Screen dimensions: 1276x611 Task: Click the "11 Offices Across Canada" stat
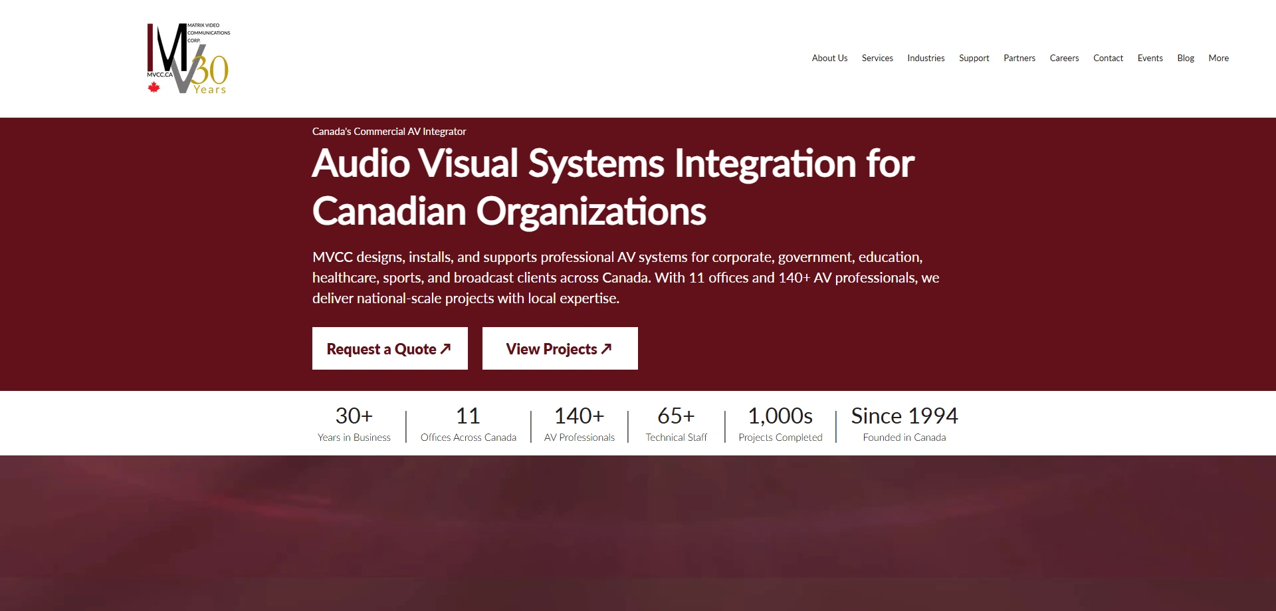[x=469, y=424]
